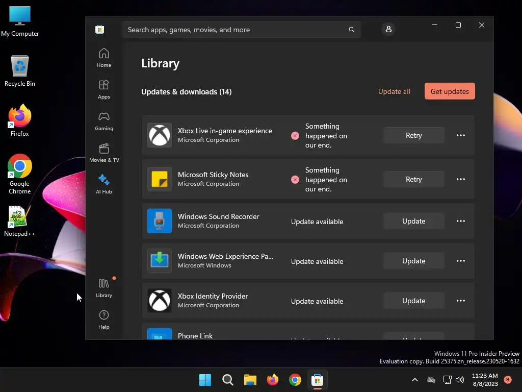Click Microsoft Sticky Notes app icon
Image resolution: width=522 pixels, height=392 pixels.
[x=160, y=179]
